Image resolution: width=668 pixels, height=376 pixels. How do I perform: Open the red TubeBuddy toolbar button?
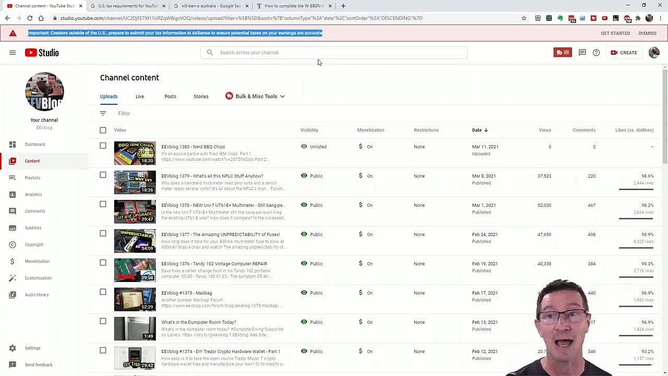click(563, 52)
